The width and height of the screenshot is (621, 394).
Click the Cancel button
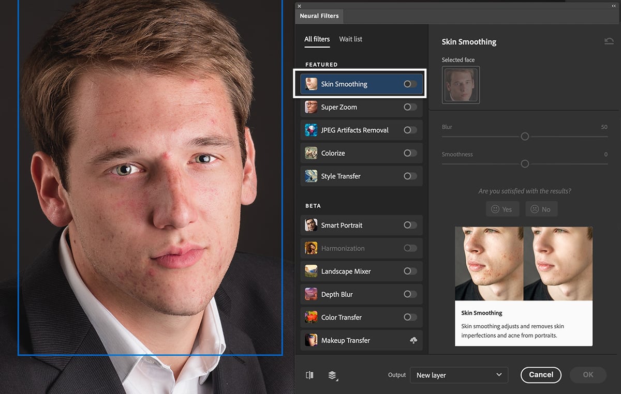click(x=541, y=375)
